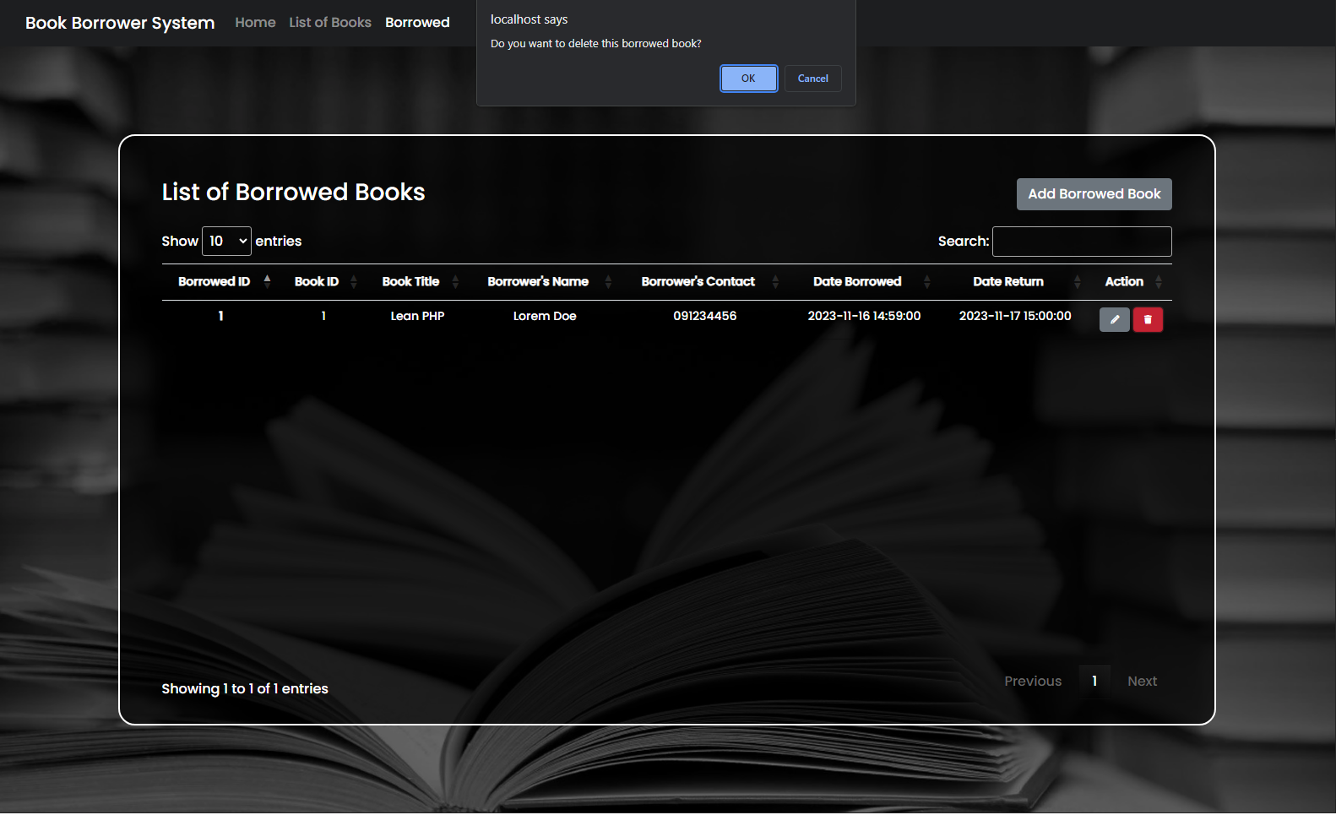This screenshot has height=815, width=1336.
Task: Click Add Borrowed Book button
Action: (1094, 194)
